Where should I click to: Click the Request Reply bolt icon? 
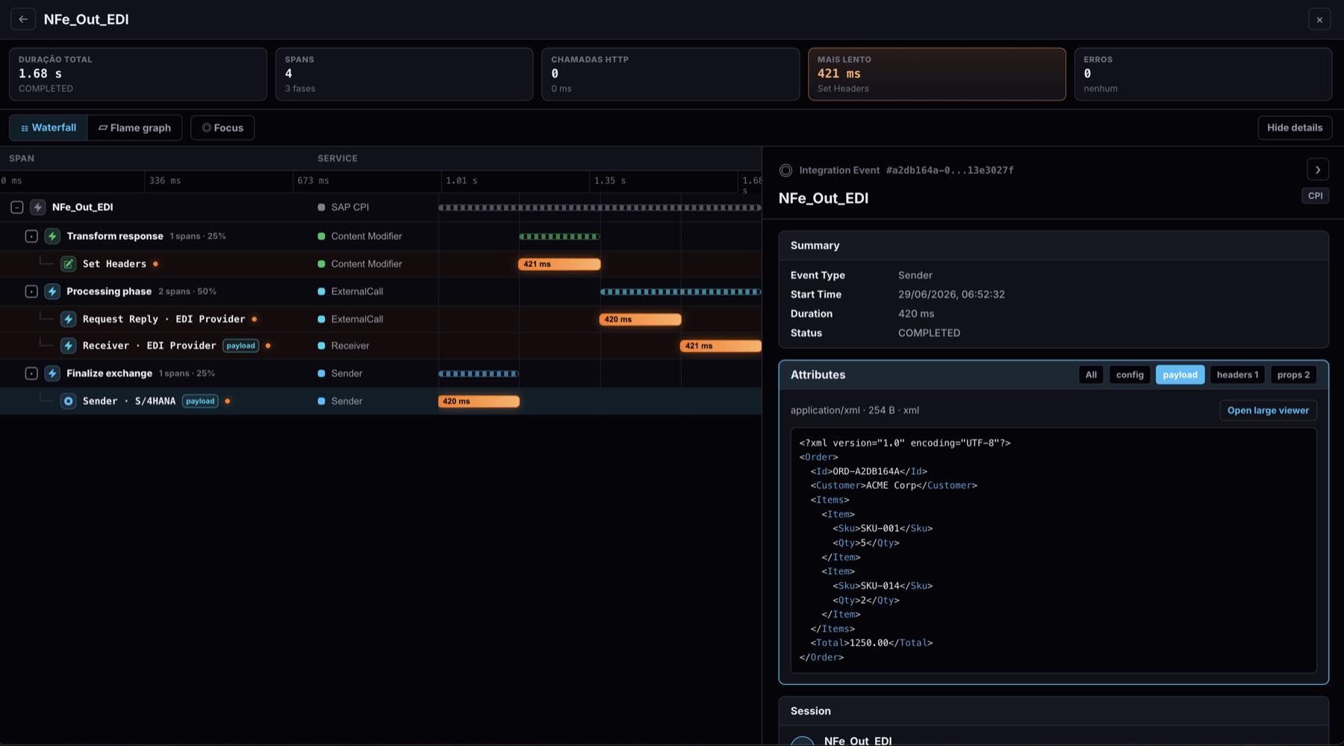(x=69, y=320)
